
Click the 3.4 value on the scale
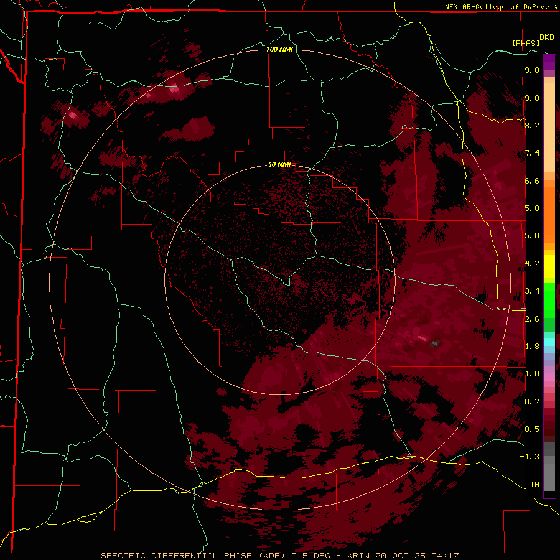[x=532, y=291]
